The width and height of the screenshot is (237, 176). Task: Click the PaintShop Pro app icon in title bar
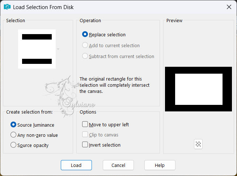(7, 7)
